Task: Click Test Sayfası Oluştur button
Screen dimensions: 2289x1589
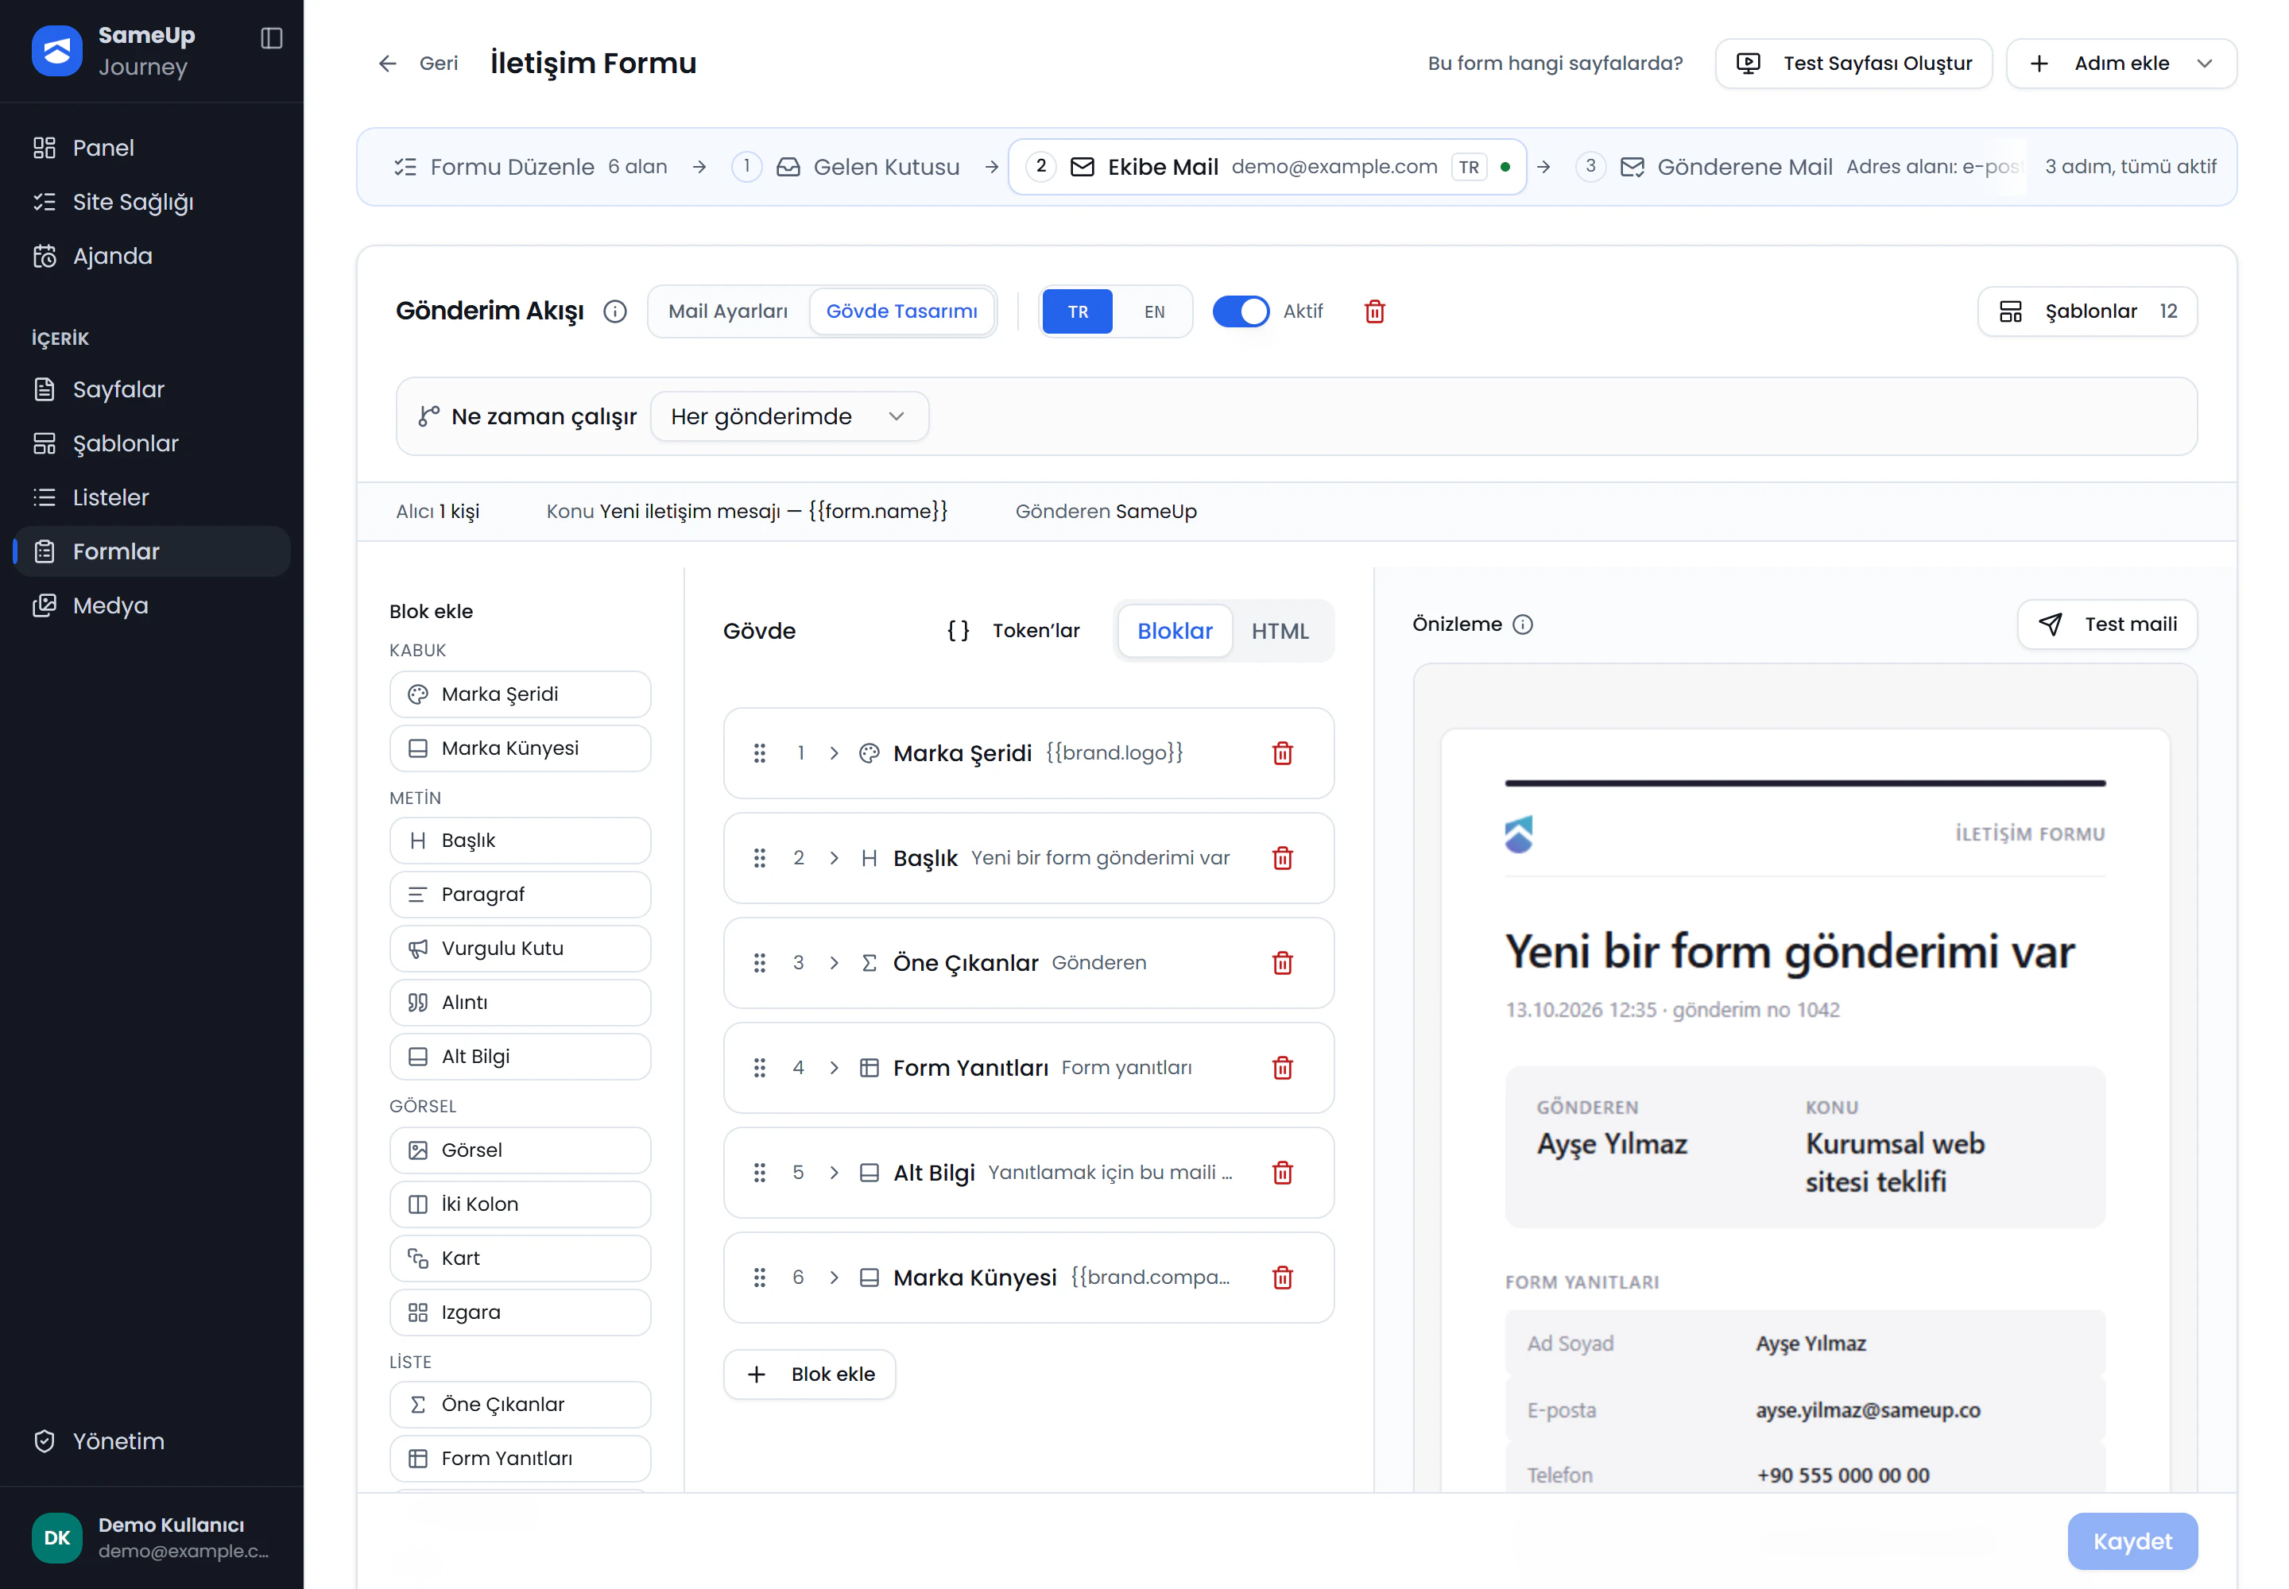Action: tap(1853, 64)
